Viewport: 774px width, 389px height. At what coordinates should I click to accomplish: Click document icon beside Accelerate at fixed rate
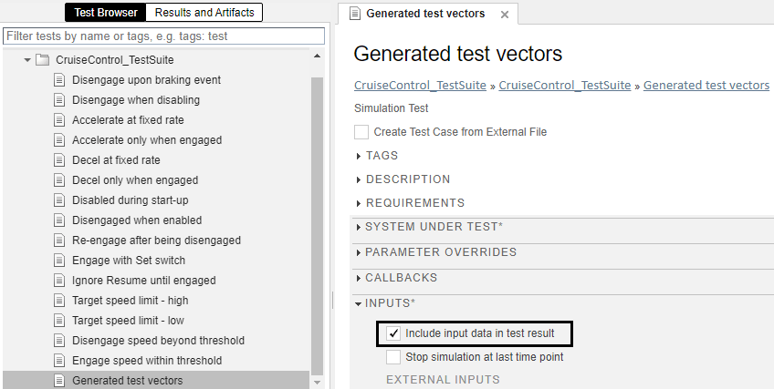60,120
